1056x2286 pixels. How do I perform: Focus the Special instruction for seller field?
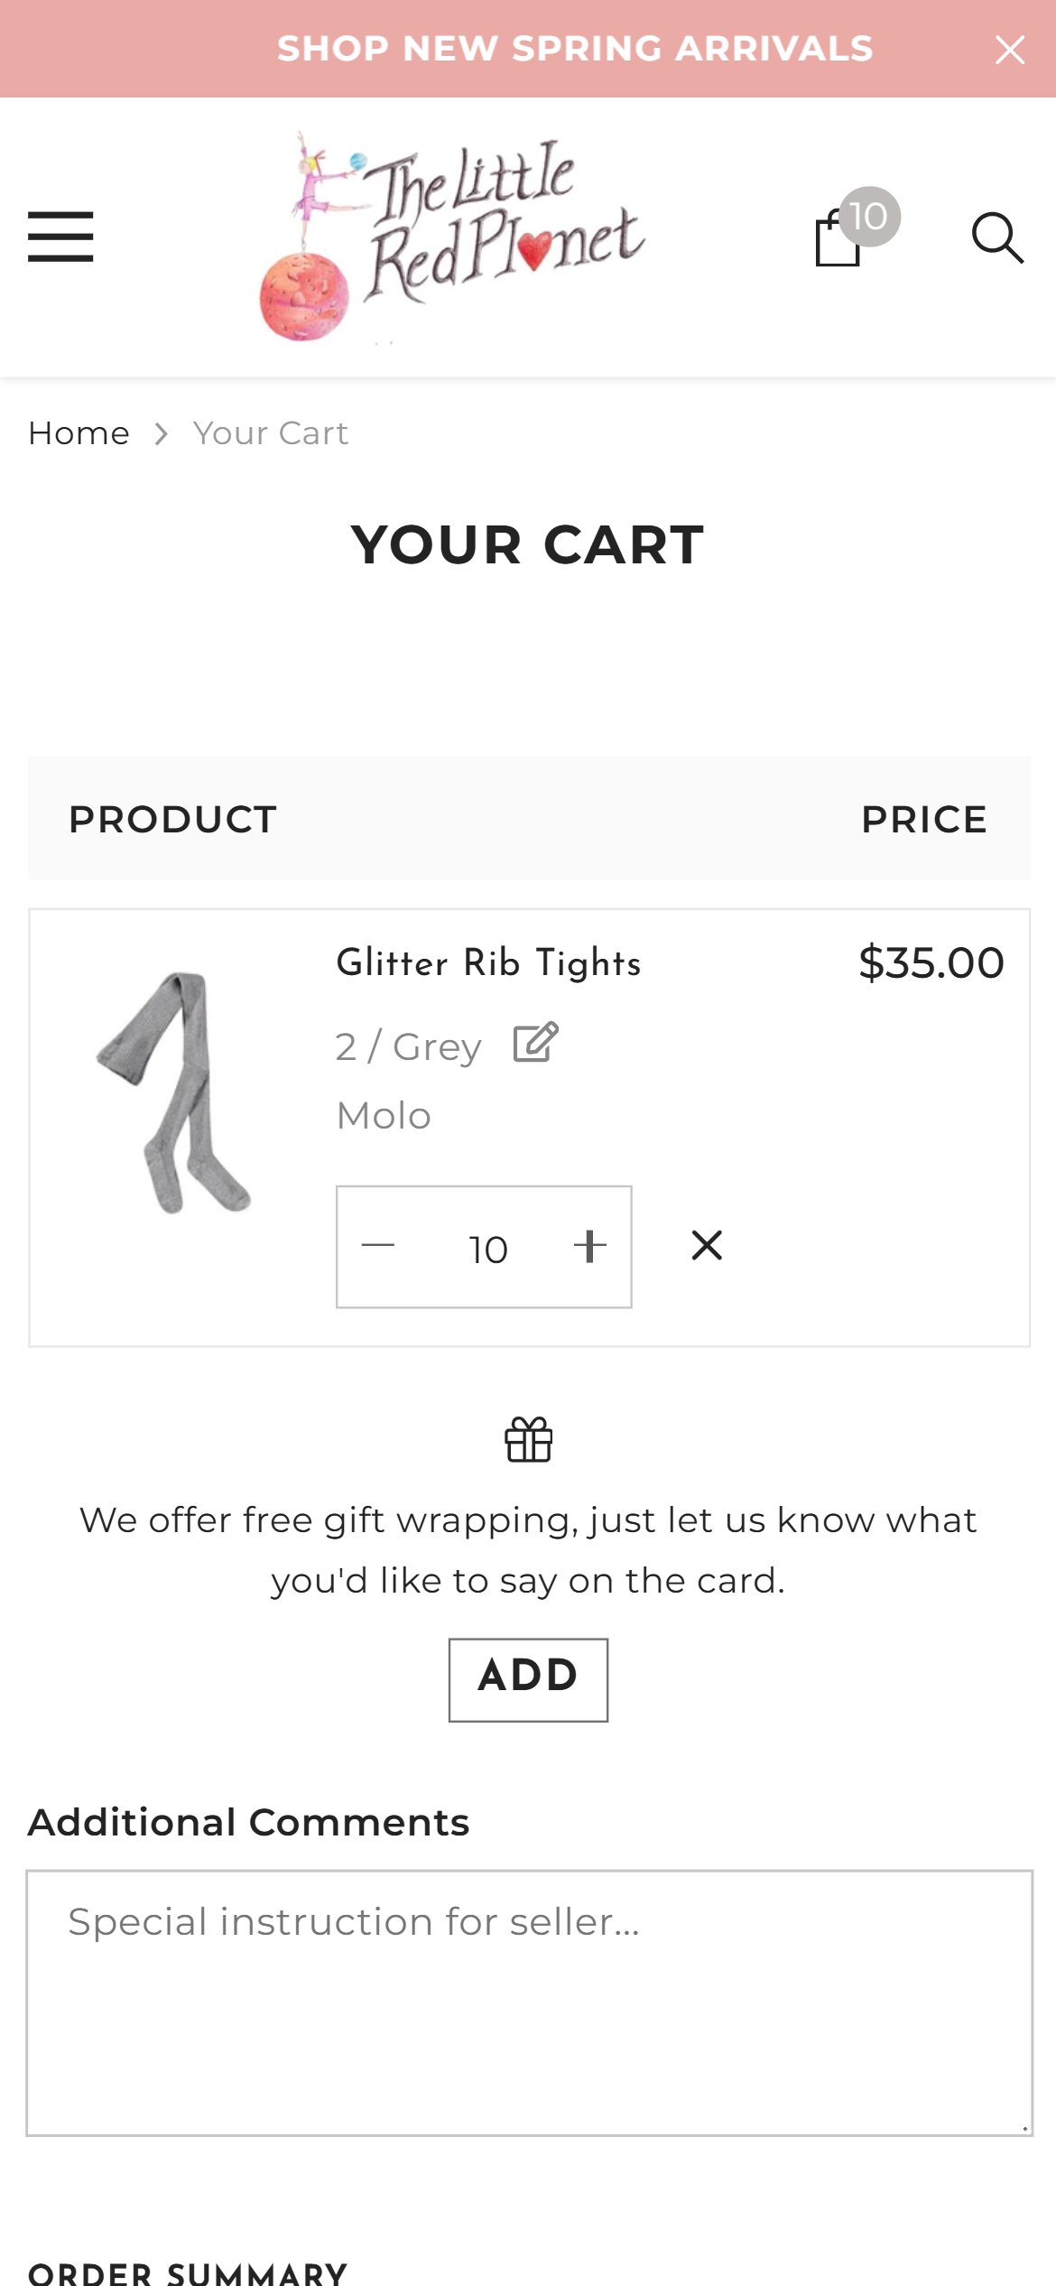pos(529,2003)
